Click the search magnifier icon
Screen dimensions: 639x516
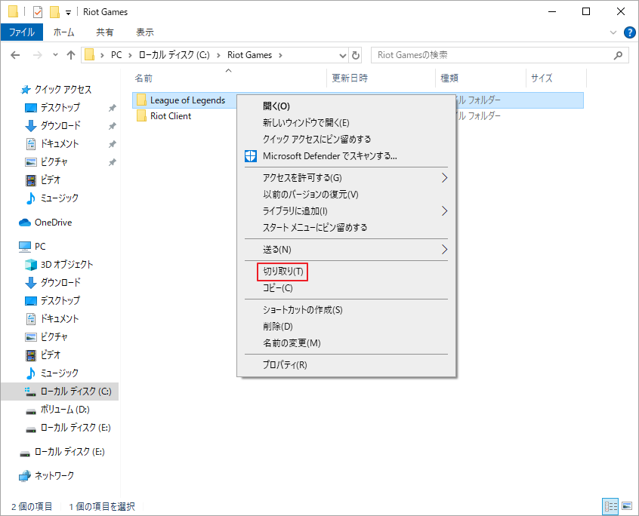618,55
